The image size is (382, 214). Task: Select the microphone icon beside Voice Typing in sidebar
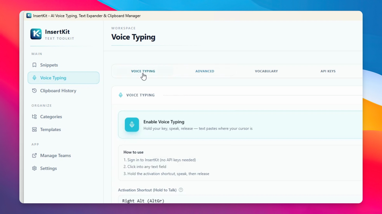[34, 78]
